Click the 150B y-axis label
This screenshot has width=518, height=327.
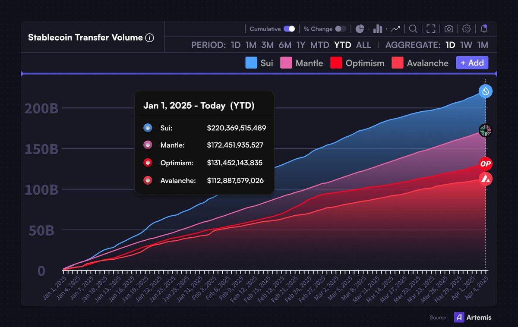(x=41, y=149)
